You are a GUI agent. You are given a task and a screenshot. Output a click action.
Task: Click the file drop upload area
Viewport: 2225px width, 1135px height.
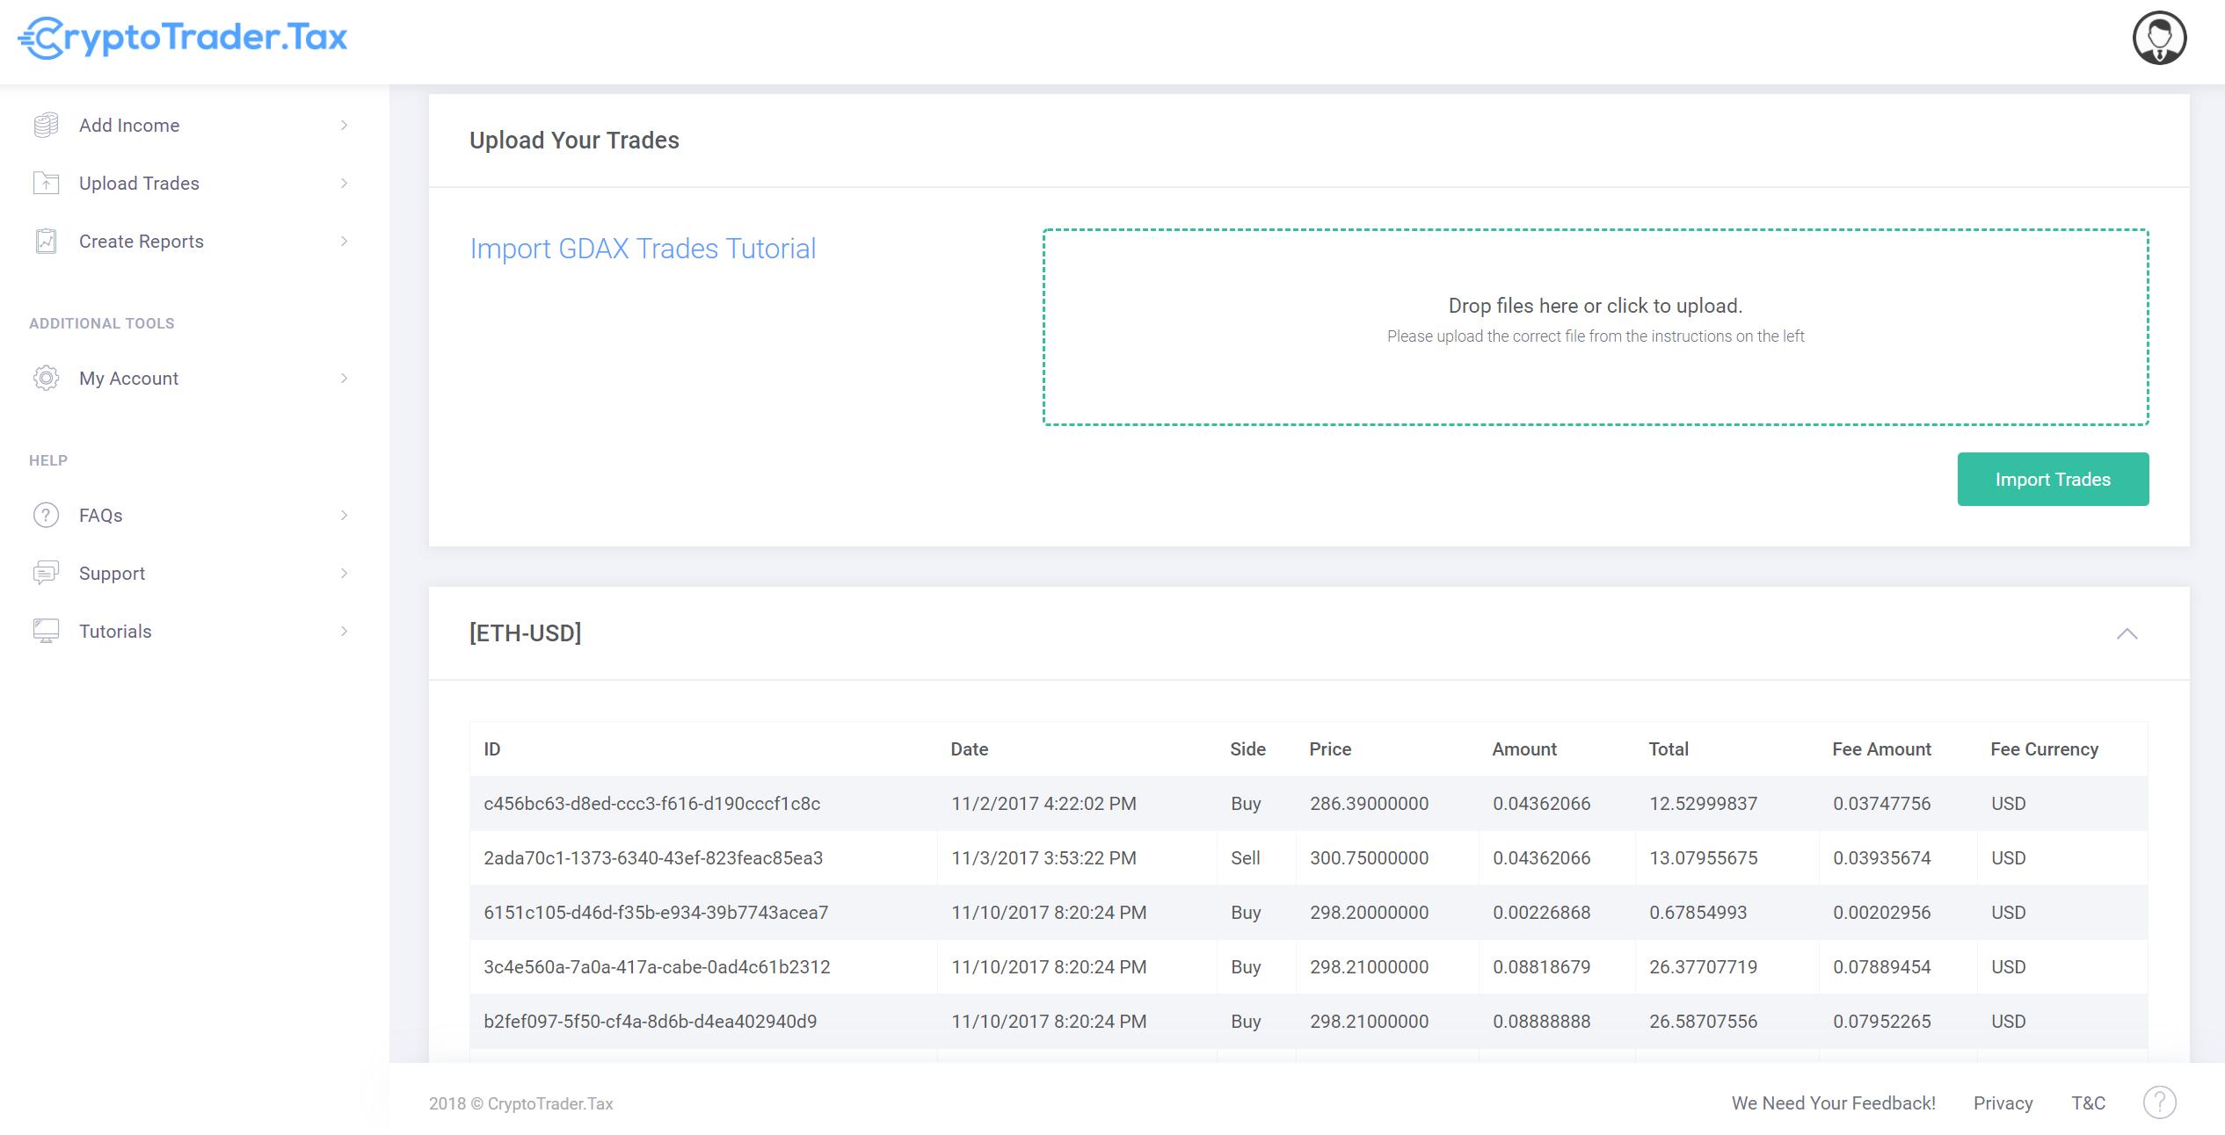pos(1595,327)
